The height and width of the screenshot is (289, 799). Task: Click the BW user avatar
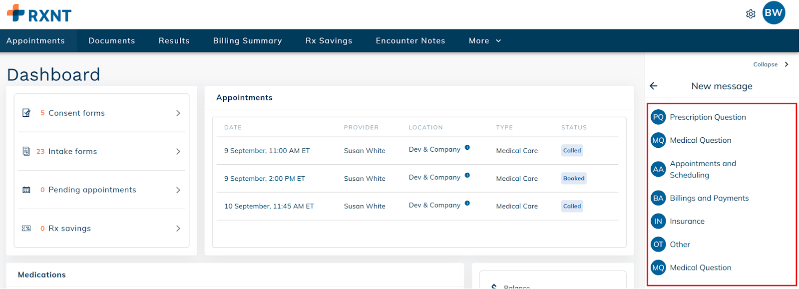774,13
